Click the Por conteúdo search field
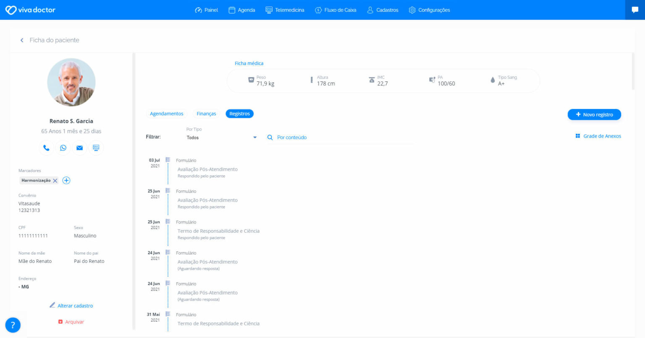The width and height of the screenshot is (645, 338). 340,138
